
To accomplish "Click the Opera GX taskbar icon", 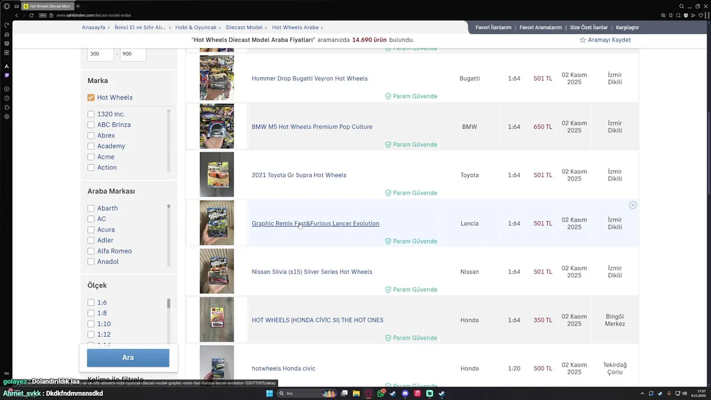I will click(368, 393).
